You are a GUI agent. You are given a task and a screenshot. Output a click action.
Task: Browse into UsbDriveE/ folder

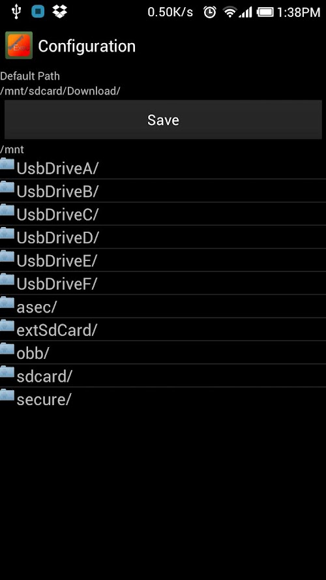[163, 260]
